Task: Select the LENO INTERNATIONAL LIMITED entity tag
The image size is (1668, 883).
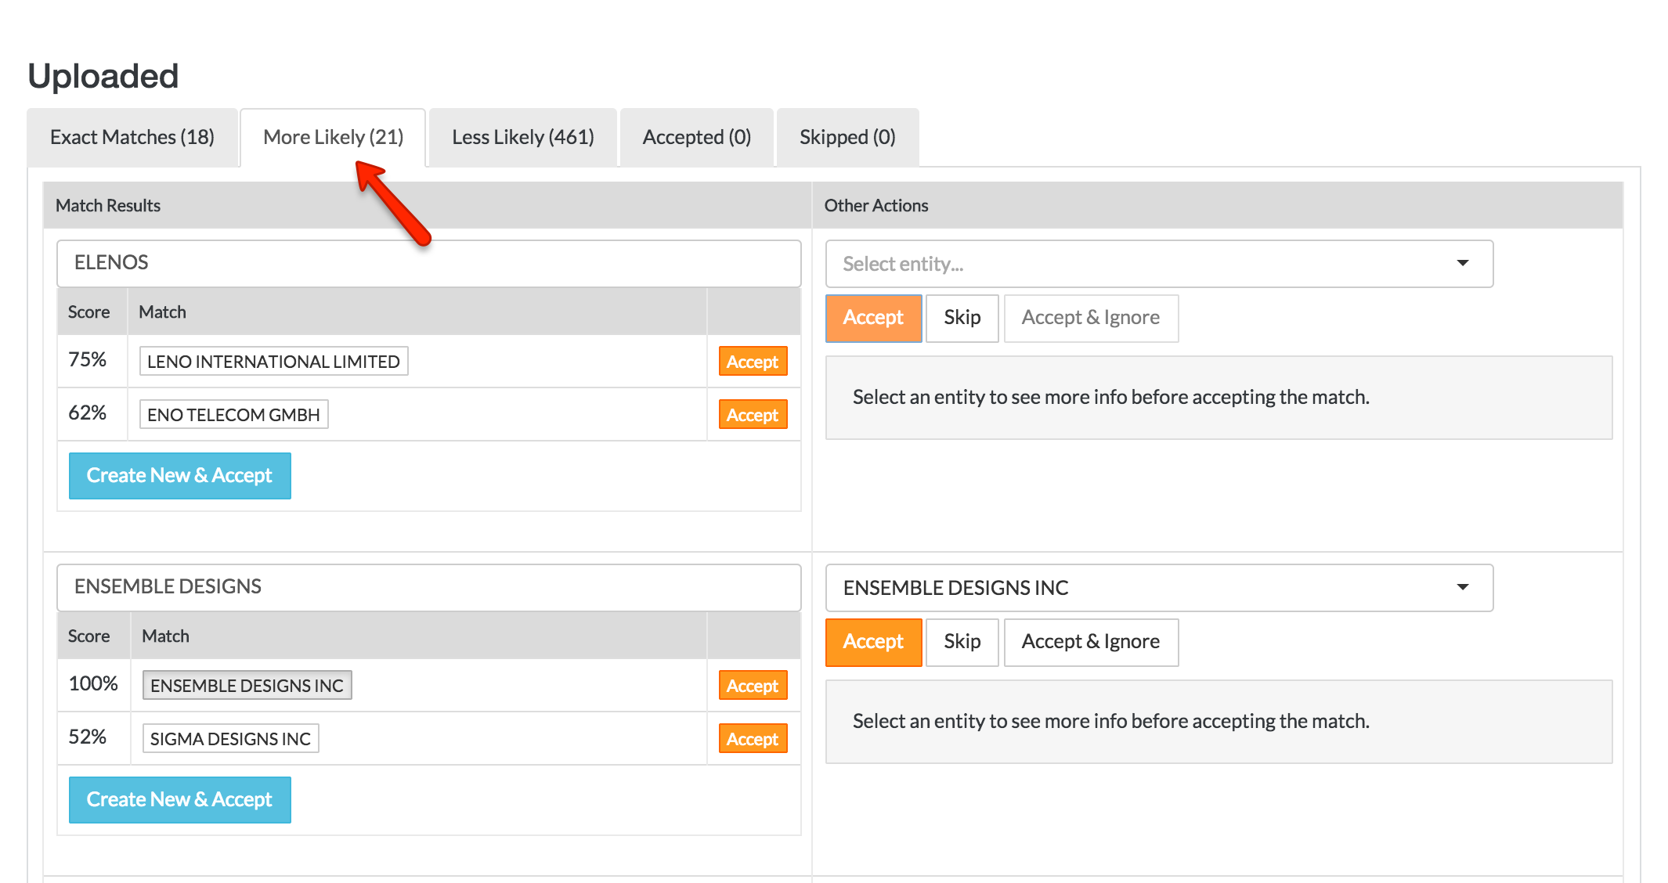Action: (x=273, y=362)
